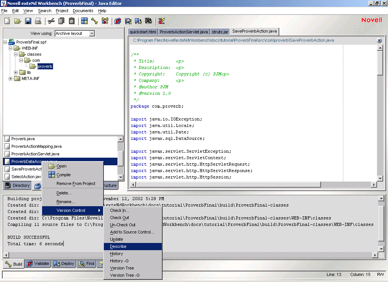The image size is (388, 282).
Task: Close the SaveProverbAction.java document with X icon
Action: (379, 40)
